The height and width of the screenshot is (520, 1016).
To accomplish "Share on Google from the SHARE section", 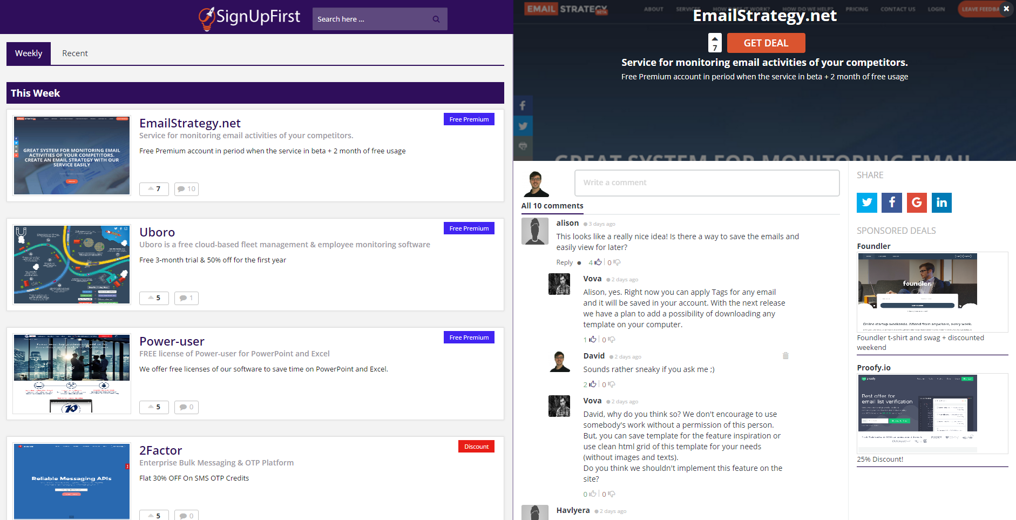I will coord(917,202).
